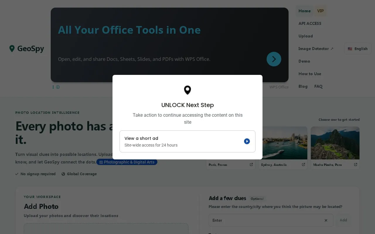Click the Photographic & Digital Arts badge
This screenshot has width=375, height=234.
pos(127,162)
